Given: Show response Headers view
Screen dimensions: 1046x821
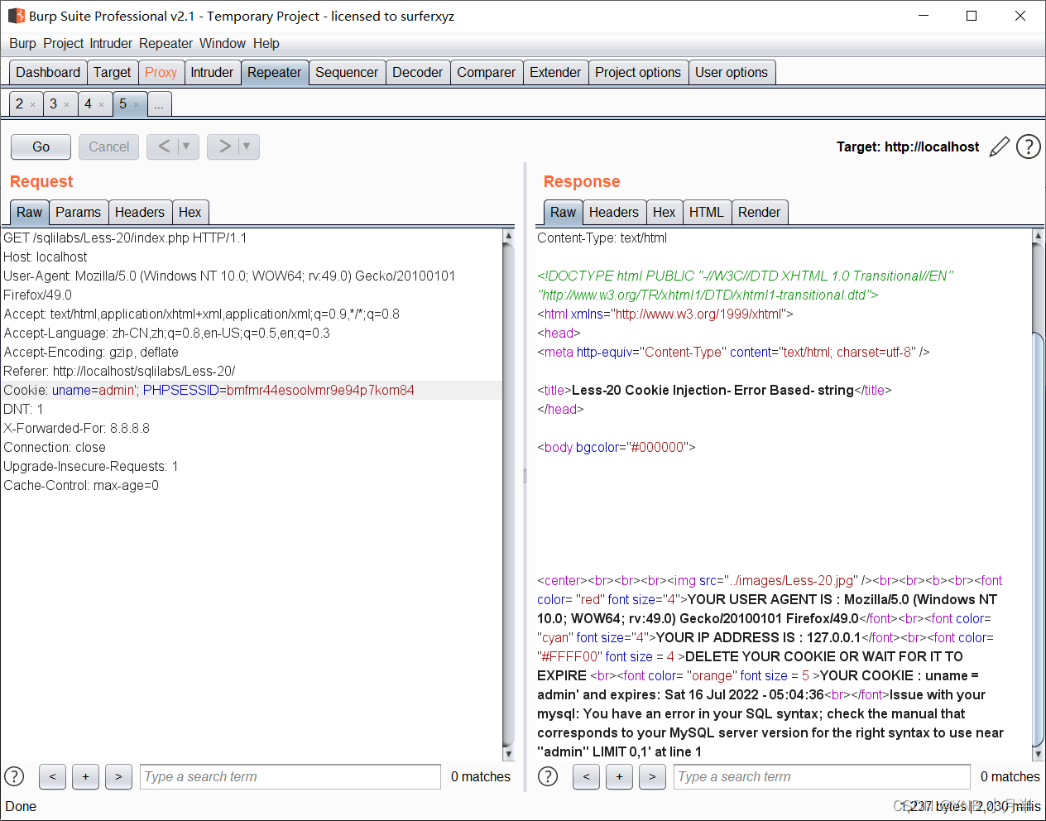Looking at the screenshot, I should coord(614,212).
